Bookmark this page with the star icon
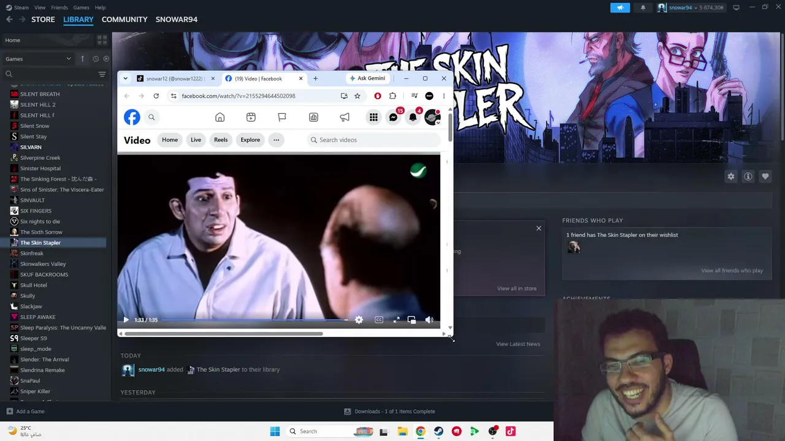785x441 pixels. [357, 96]
